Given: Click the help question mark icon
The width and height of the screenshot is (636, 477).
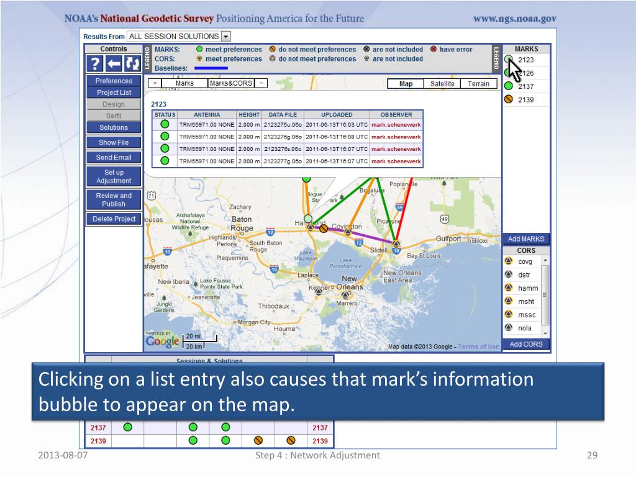Looking at the screenshot, I should (x=94, y=64).
